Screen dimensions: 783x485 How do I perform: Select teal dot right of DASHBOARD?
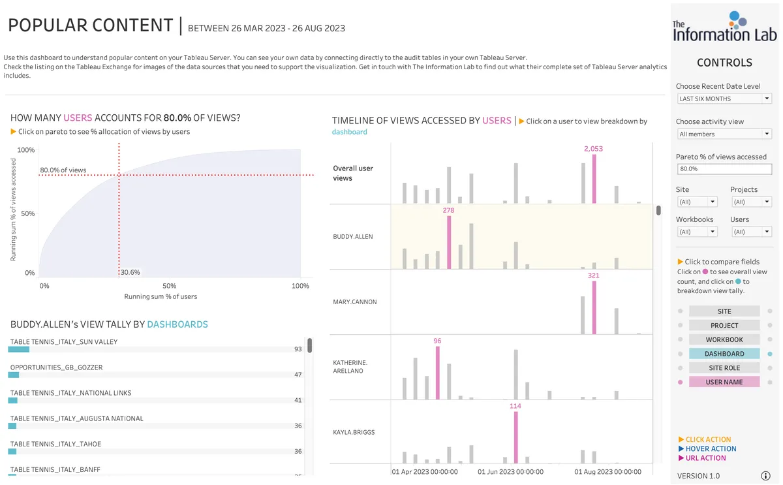pos(770,354)
